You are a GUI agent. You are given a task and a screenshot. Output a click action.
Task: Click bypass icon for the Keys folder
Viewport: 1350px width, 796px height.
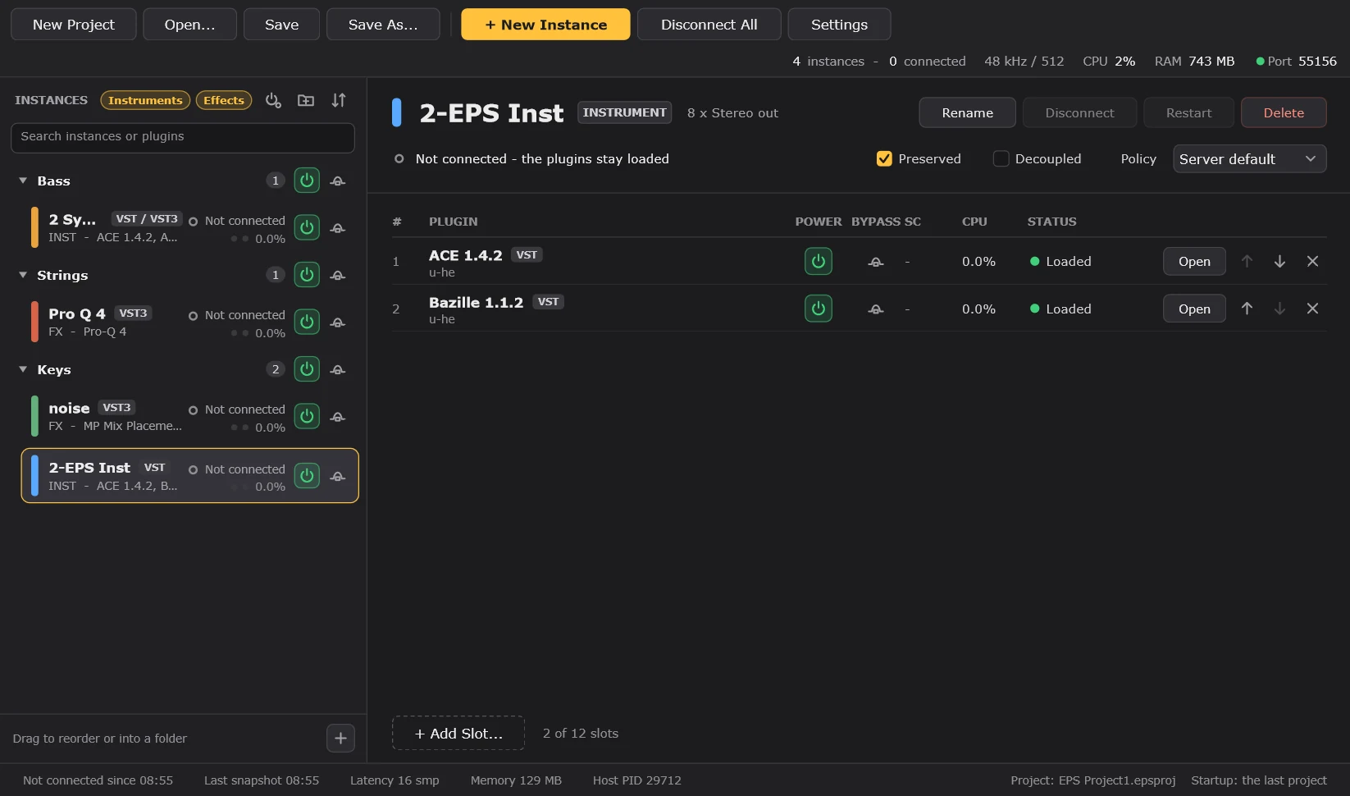pyautogui.click(x=337, y=369)
